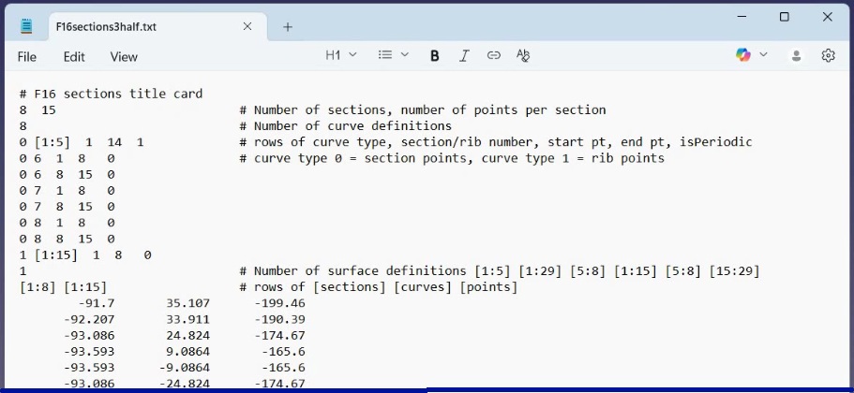The image size is (854, 393).
Task: Insert a link using the link icon
Action: coord(493,56)
